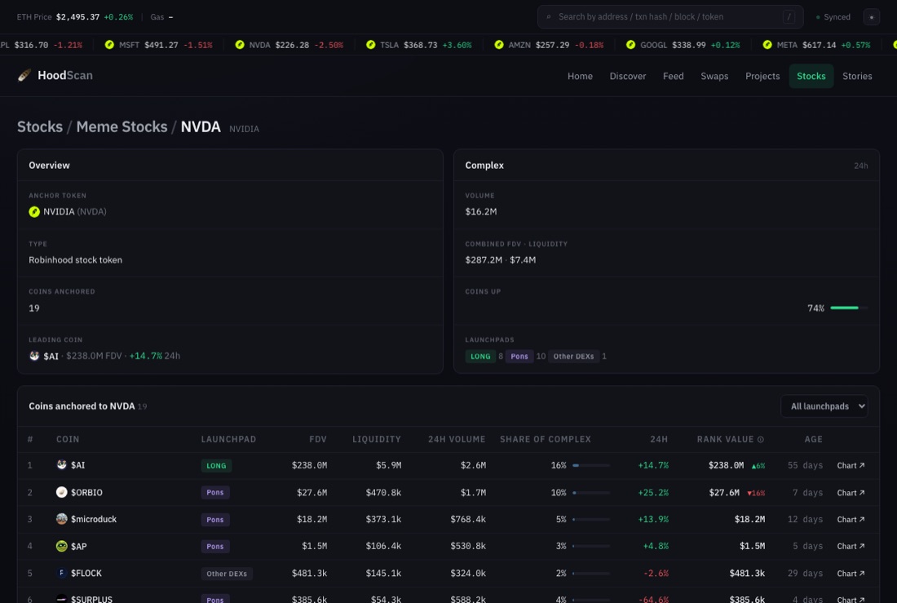Open the All launchpads dropdown
Viewport: 897px width, 603px height.
(824, 406)
